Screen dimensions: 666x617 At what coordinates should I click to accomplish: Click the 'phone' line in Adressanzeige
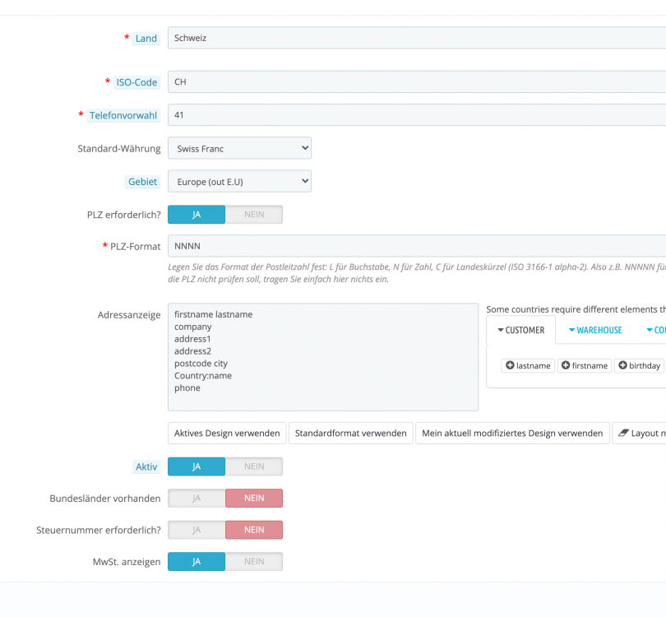[187, 388]
